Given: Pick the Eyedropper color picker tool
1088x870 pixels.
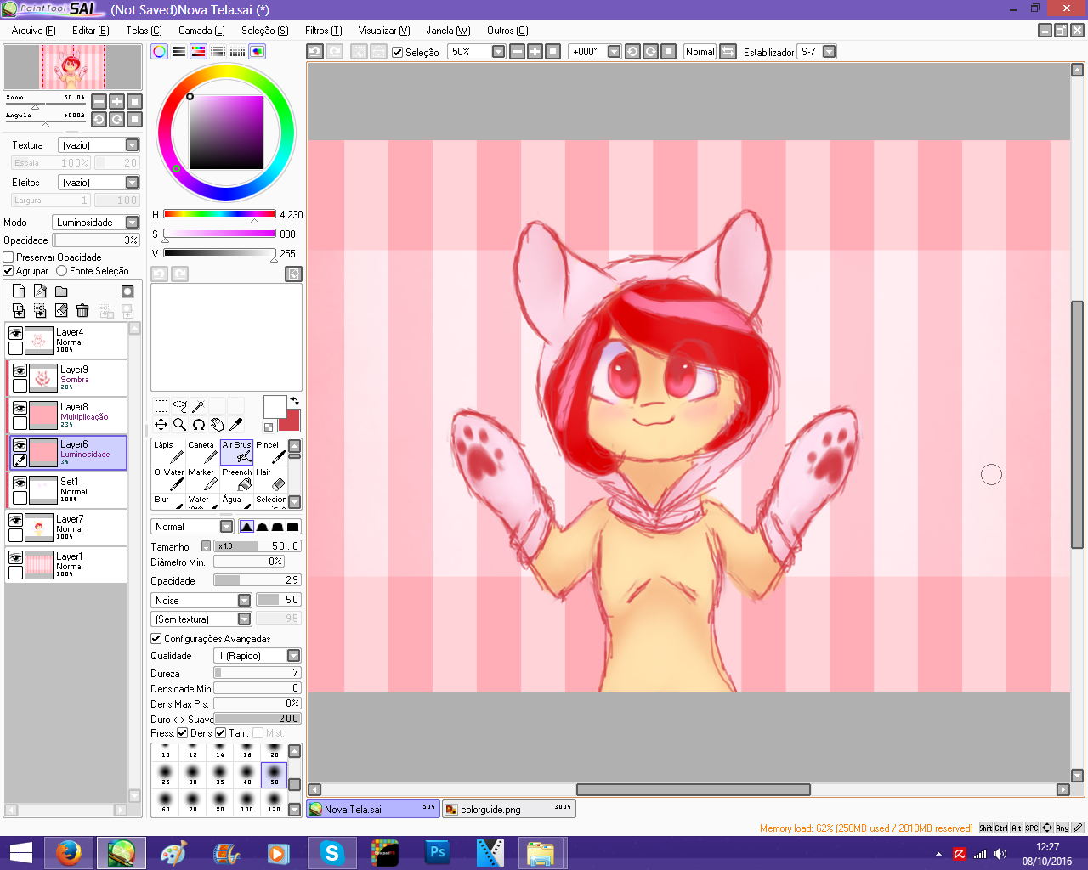Looking at the screenshot, I should (x=236, y=424).
